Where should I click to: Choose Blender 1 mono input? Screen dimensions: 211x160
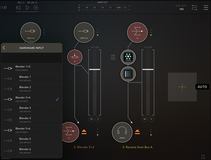(32, 79)
